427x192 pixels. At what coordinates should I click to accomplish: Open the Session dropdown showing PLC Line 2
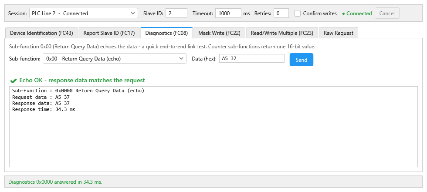pyautogui.click(x=83, y=13)
